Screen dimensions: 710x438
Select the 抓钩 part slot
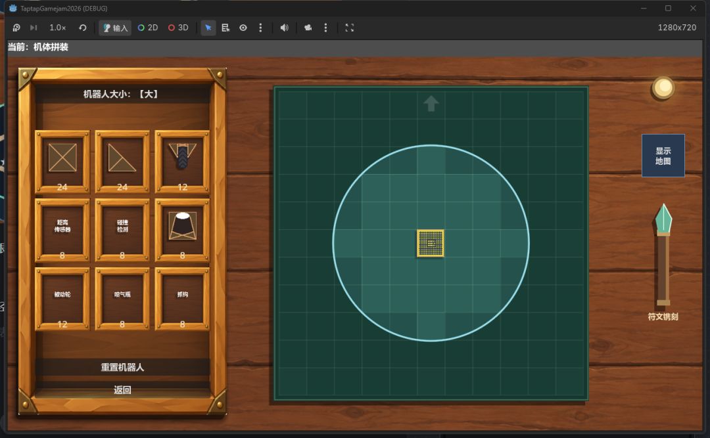click(x=182, y=299)
